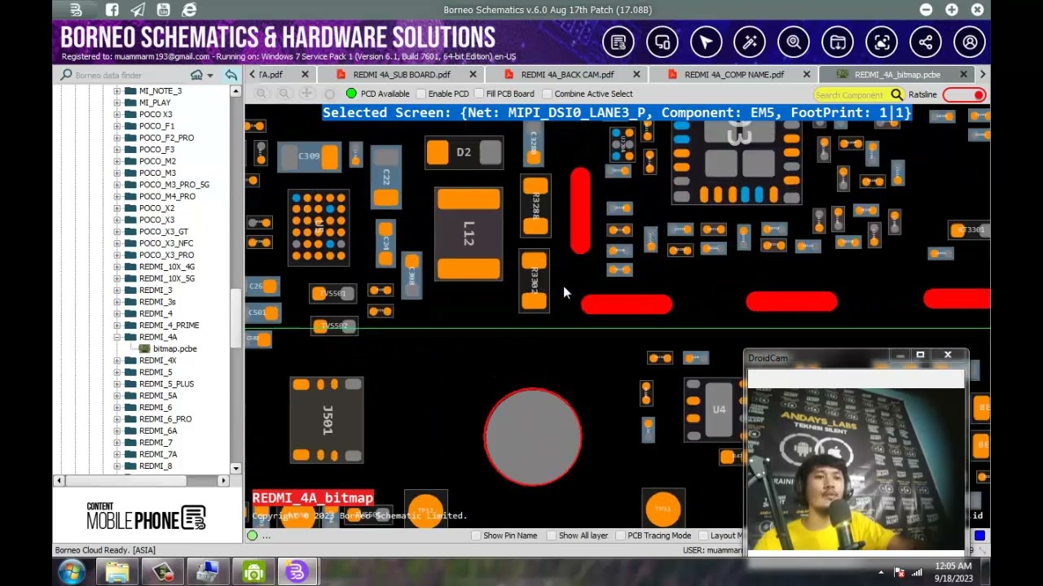Open the share icon in header
Screen dimensions: 1043x586
point(926,42)
